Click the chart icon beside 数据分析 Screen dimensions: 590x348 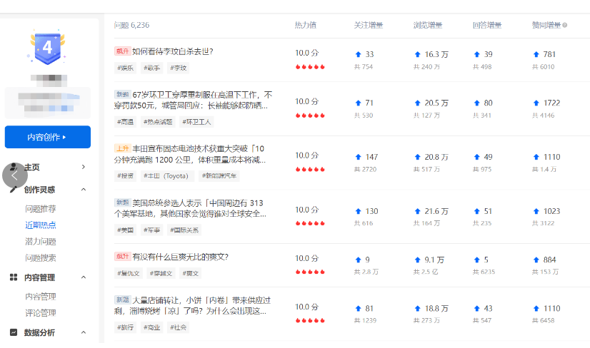coord(14,332)
